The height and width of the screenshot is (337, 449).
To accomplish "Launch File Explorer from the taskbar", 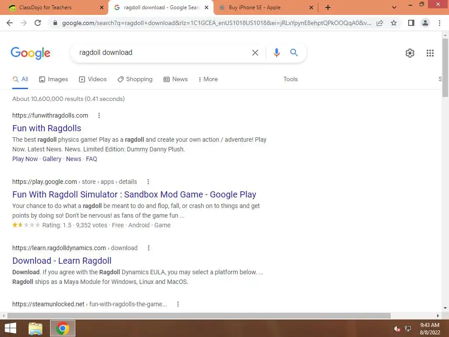I will pyautogui.click(x=36, y=328).
